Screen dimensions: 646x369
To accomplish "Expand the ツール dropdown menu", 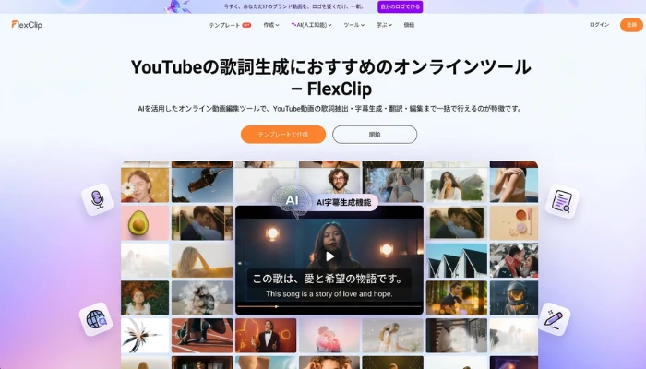I will pyautogui.click(x=353, y=25).
